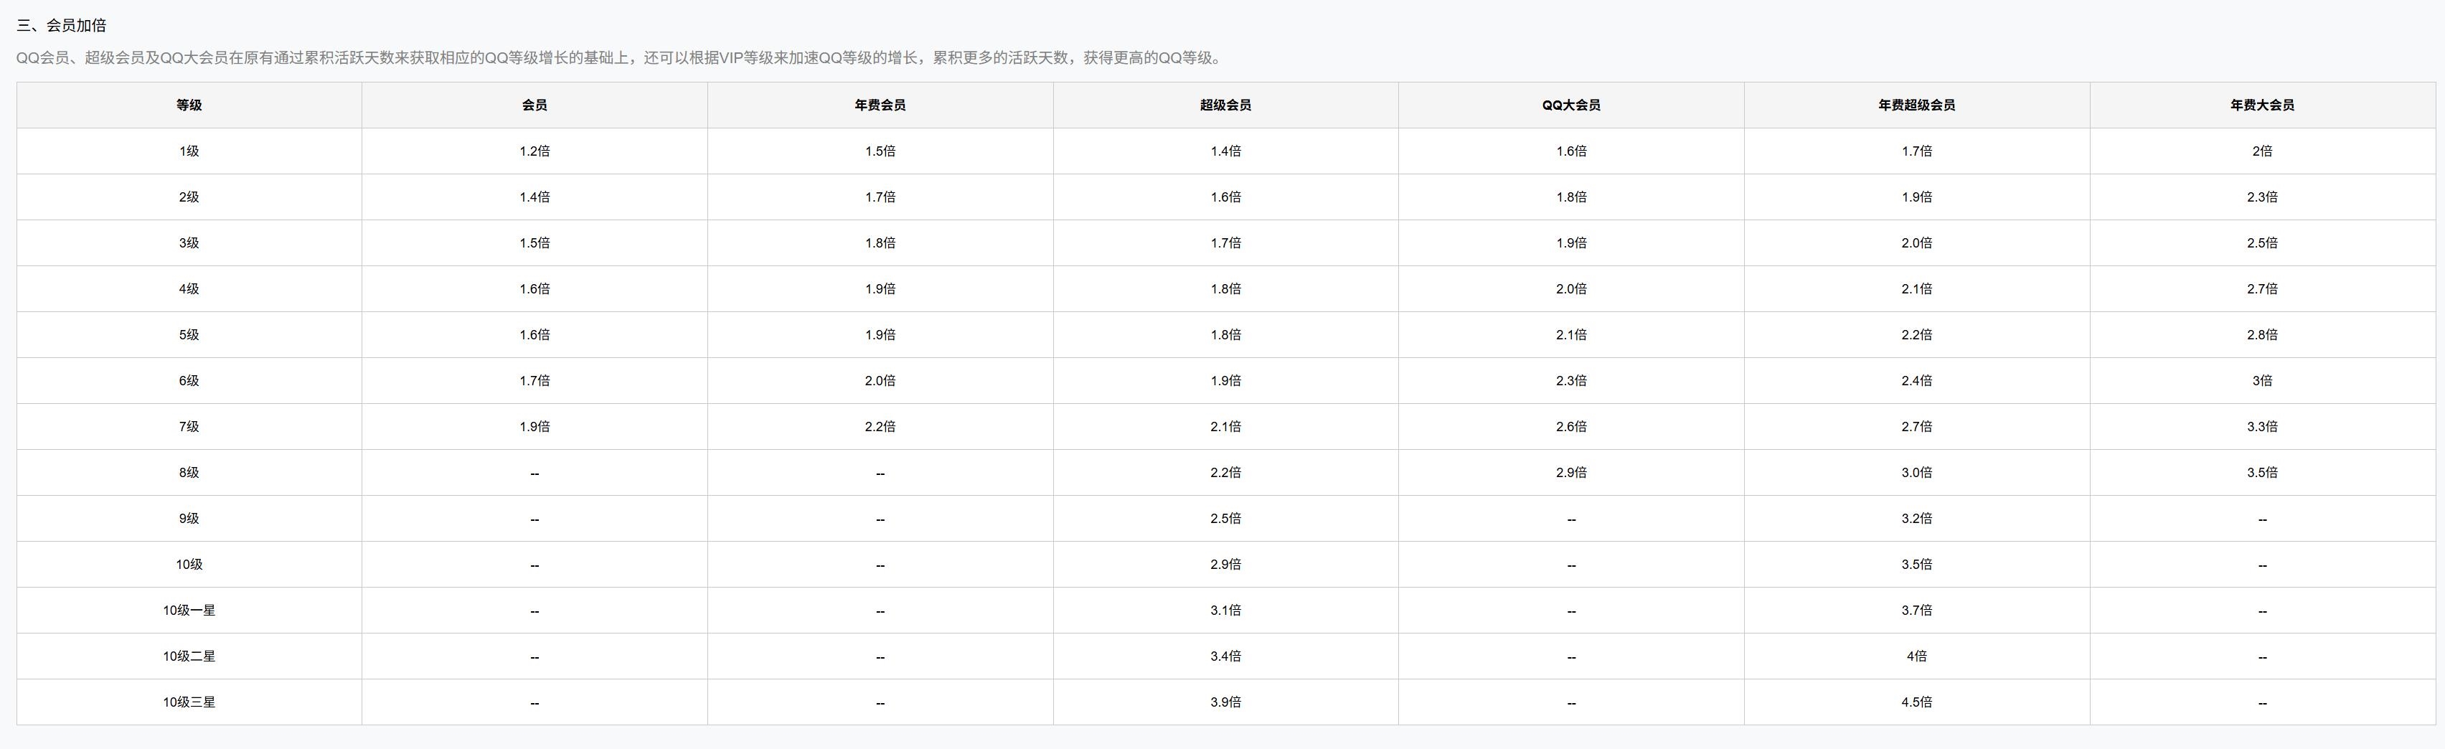Screen dimensions: 2445x749
Task: Click 2.1倍 in 5级 row under QQ大会员
Action: [1571, 335]
